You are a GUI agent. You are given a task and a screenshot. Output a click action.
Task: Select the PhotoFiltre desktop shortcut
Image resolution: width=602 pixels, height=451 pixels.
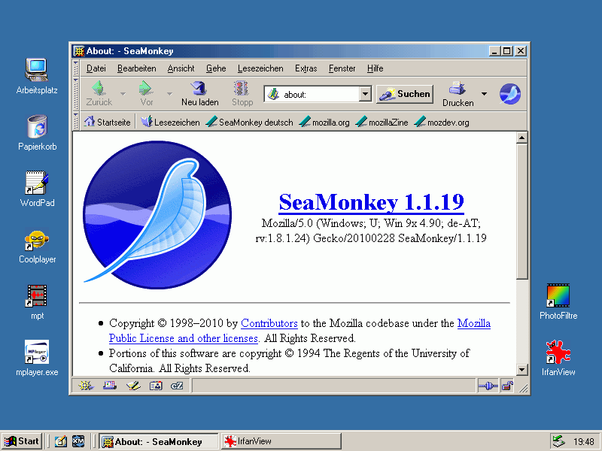[x=558, y=302]
